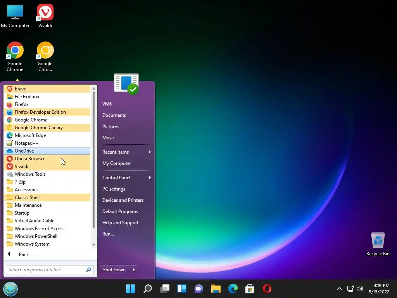Expand the Virtual Audio Cable folder
Image resolution: width=397 pixels, height=298 pixels.
[x=47, y=221]
